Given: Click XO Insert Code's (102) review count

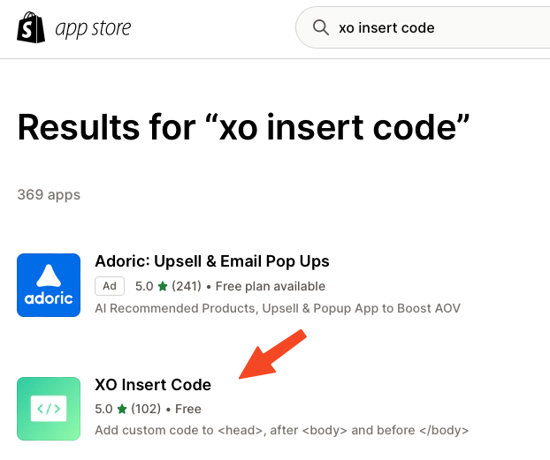Looking at the screenshot, I should pyautogui.click(x=146, y=409).
